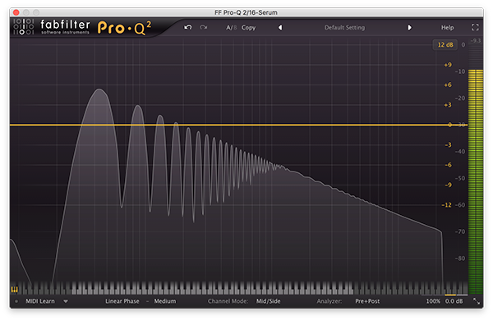Click the -9.3 peak level readout

pyautogui.click(x=476, y=40)
